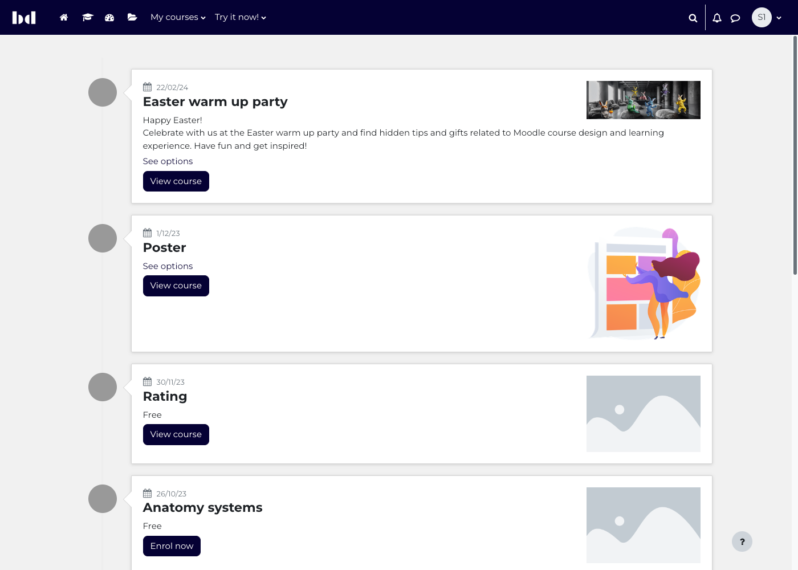Show notifications bell
This screenshot has height=570, width=798.
717,18
